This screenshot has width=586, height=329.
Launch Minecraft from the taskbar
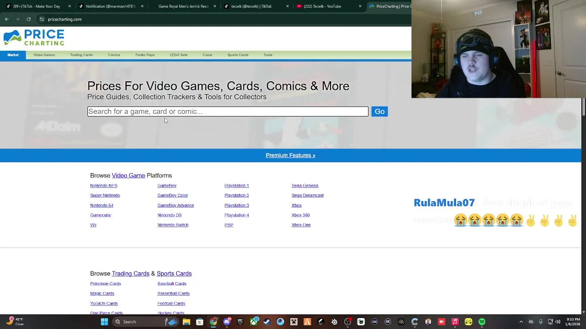(x=294, y=322)
